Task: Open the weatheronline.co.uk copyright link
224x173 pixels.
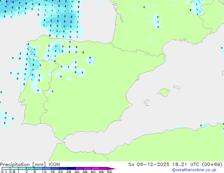Action: 194,170
